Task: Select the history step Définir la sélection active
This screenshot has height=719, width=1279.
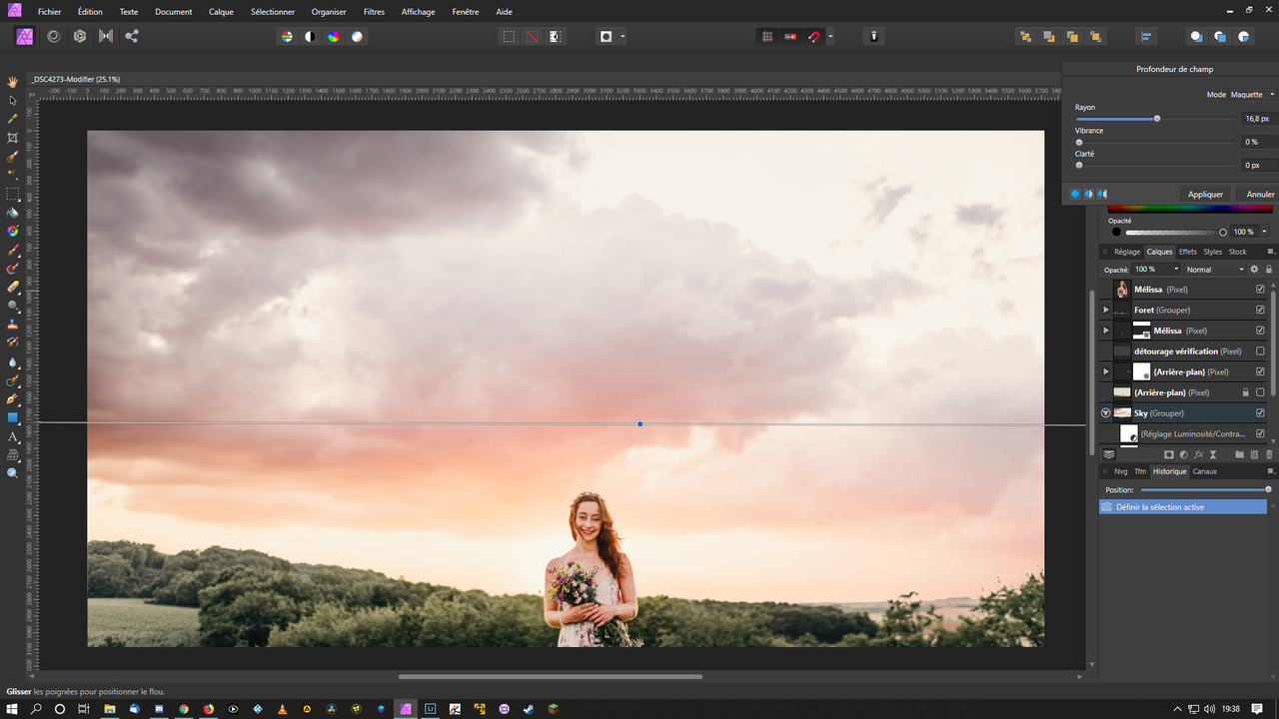Action: pyautogui.click(x=1183, y=507)
